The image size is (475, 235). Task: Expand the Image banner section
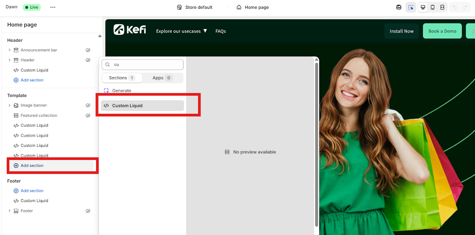(x=9, y=105)
